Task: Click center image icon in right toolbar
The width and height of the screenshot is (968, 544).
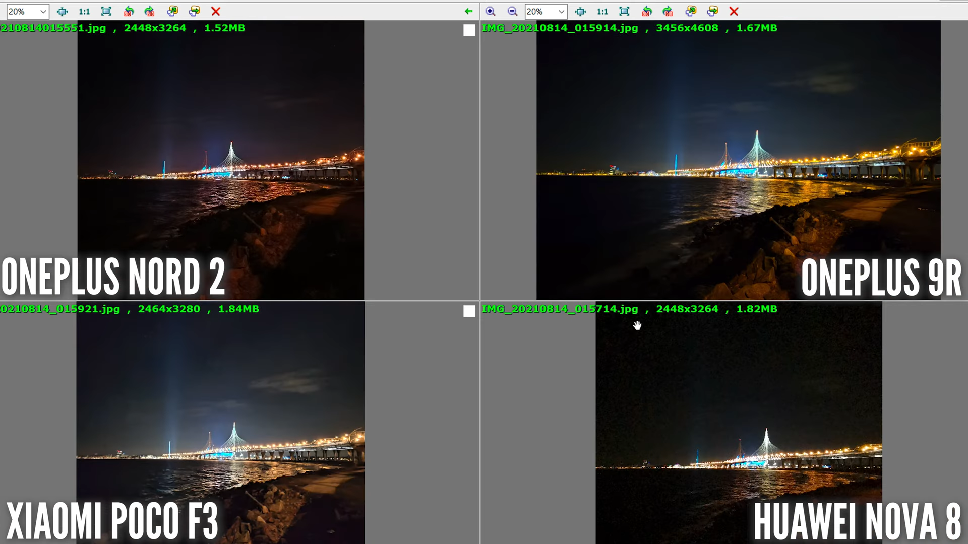Action: [580, 11]
